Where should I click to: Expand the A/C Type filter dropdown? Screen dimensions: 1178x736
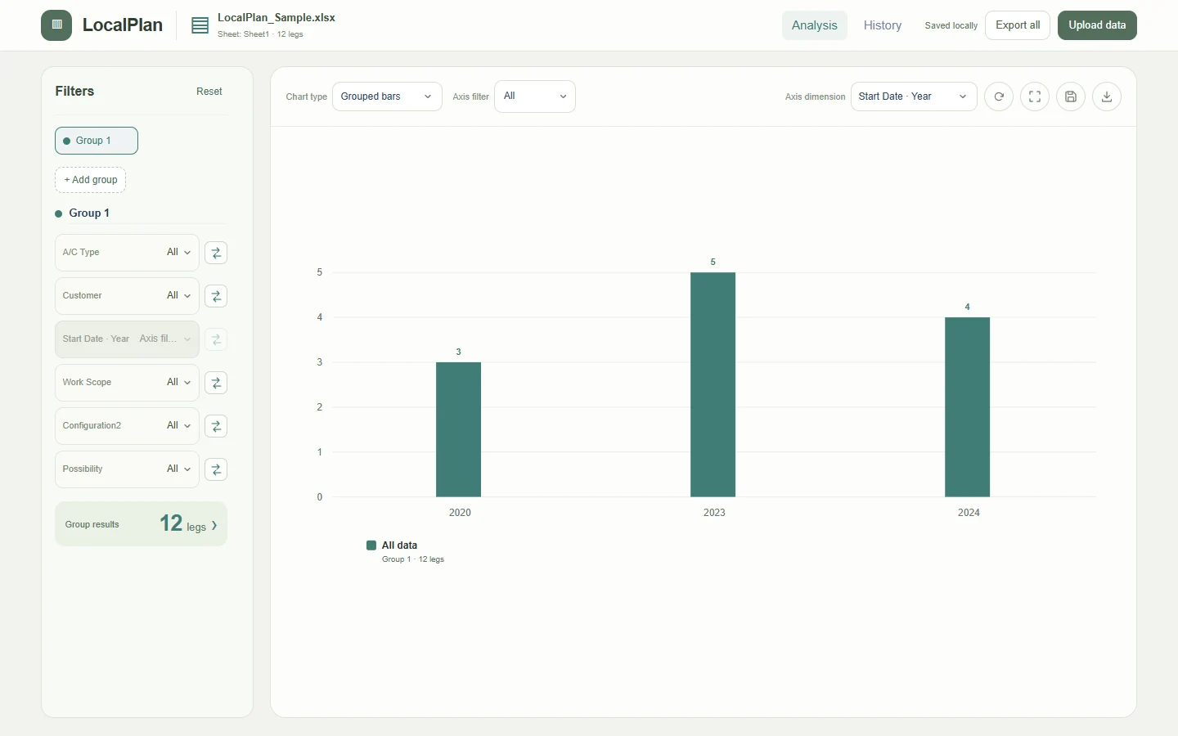pyautogui.click(x=127, y=253)
